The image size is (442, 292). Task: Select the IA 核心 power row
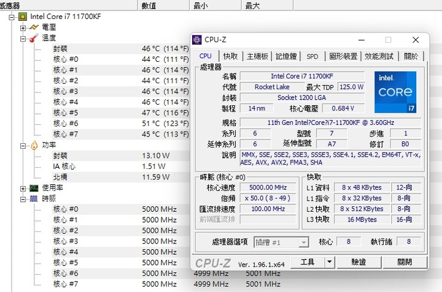click(x=121, y=167)
